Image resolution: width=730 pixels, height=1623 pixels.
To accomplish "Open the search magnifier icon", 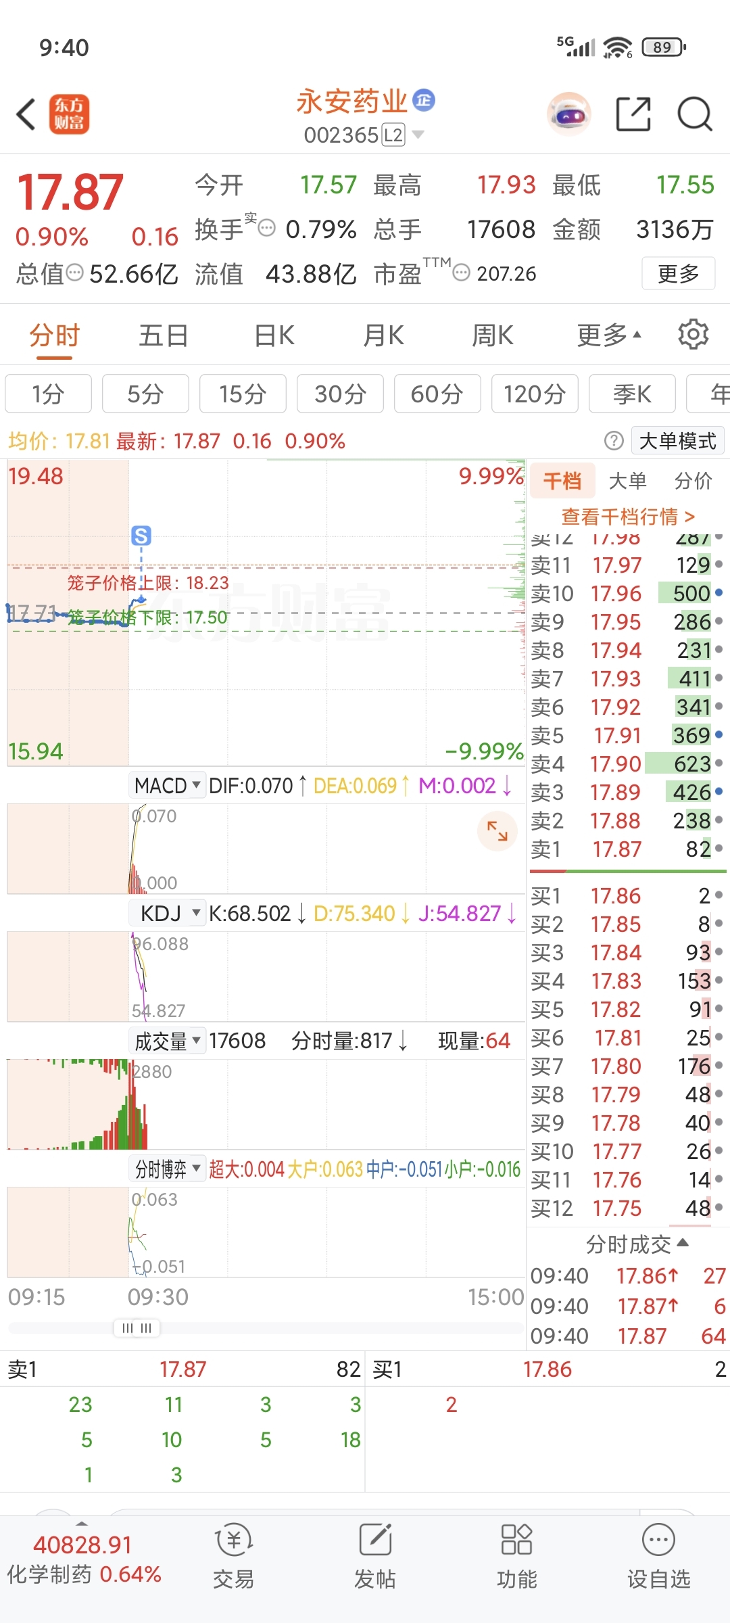I will tap(695, 114).
